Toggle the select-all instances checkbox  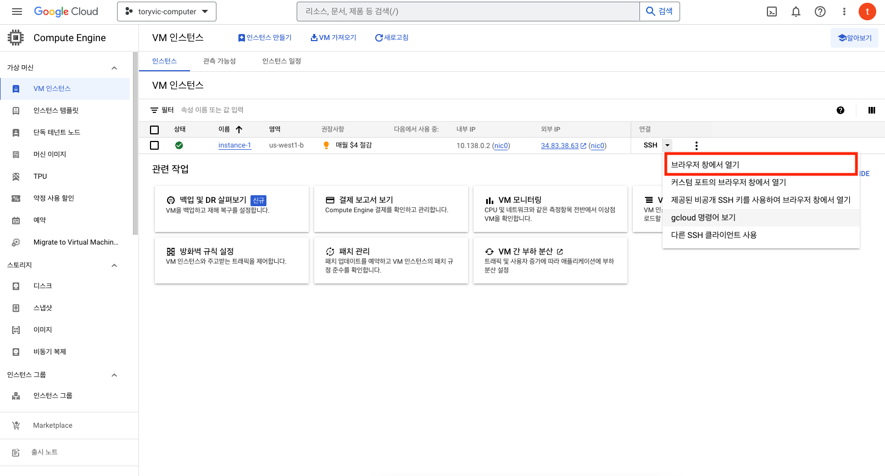coord(154,130)
